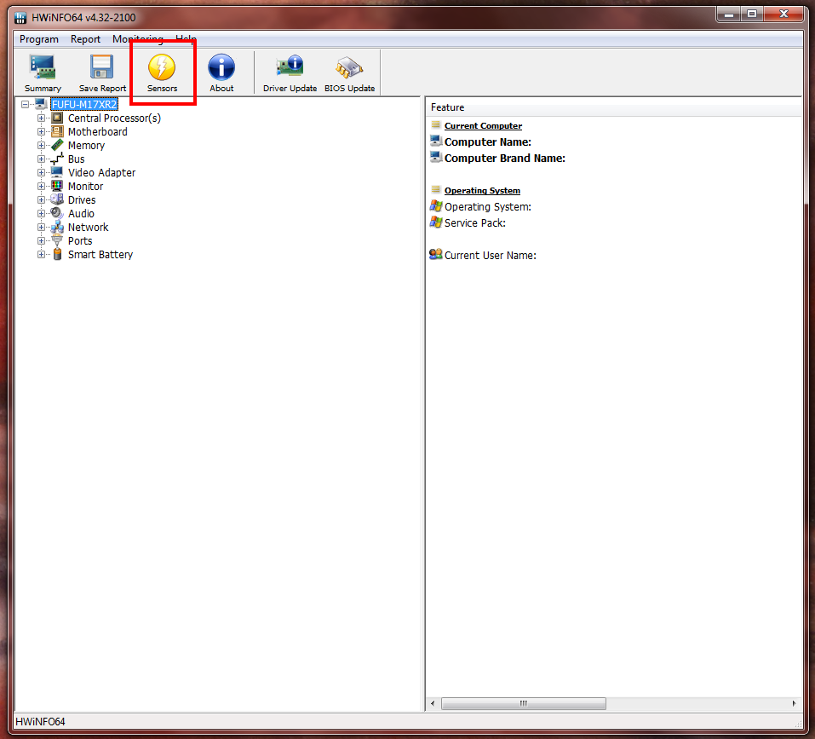
Task: Click the Smart Battery icon
Action: [57, 254]
